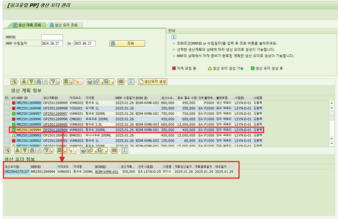The width and height of the screenshot is (338, 219).
Task: Click red status icon of MR2501269999 row
Action: [14, 103]
